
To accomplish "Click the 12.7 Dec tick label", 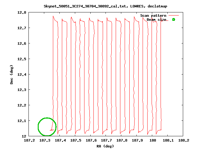I will (22, 28).
